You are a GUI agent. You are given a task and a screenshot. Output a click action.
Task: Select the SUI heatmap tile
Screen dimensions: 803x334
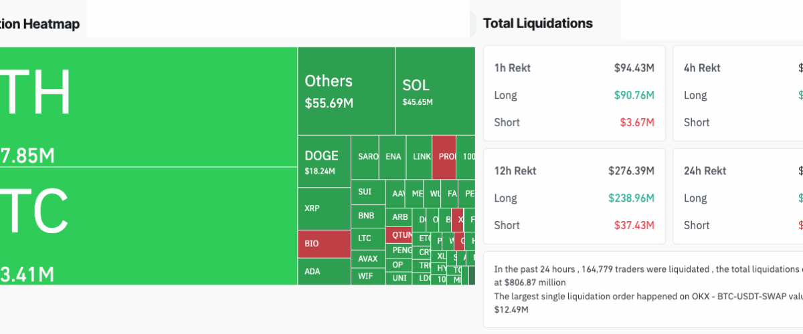[x=367, y=192]
